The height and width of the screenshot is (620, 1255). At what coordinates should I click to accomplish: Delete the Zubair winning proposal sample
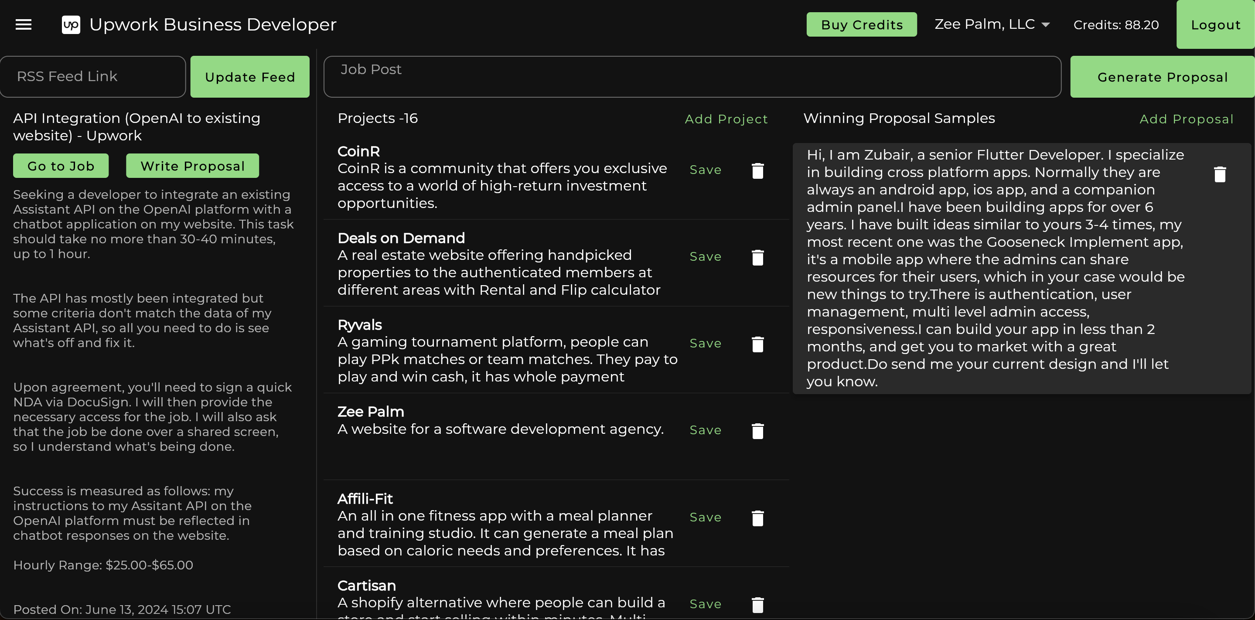[x=1220, y=174]
